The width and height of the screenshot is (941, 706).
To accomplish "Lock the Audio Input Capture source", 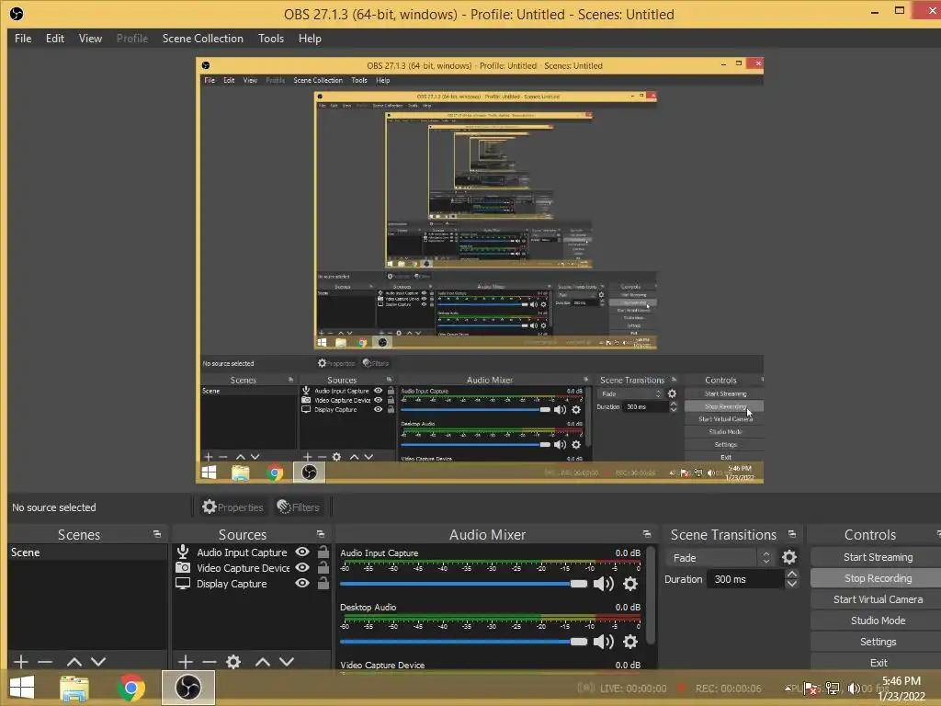I will coord(323,552).
